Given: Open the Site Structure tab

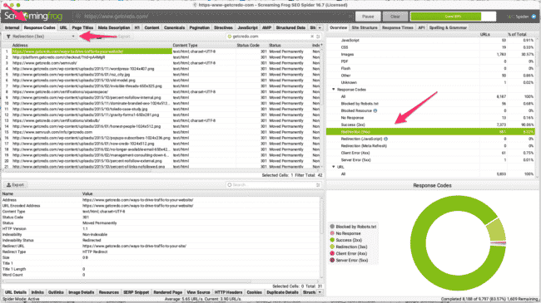Looking at the screenshot, I should click(x=365, y=27).
